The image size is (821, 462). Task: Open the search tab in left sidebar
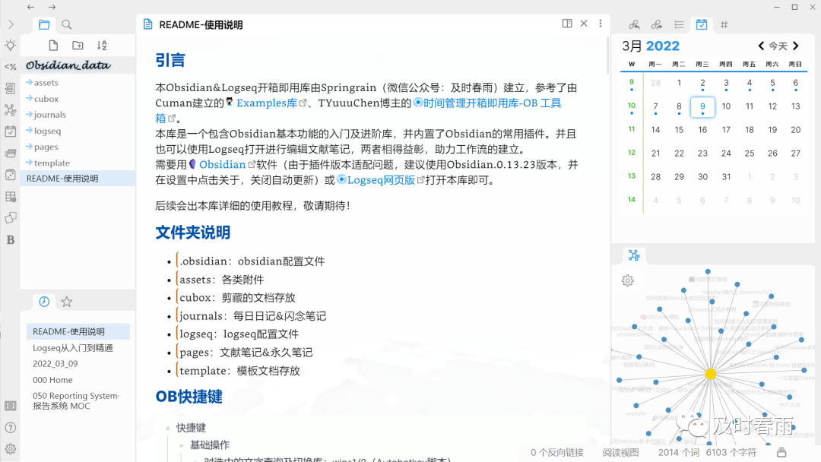(x=66, y=24)
